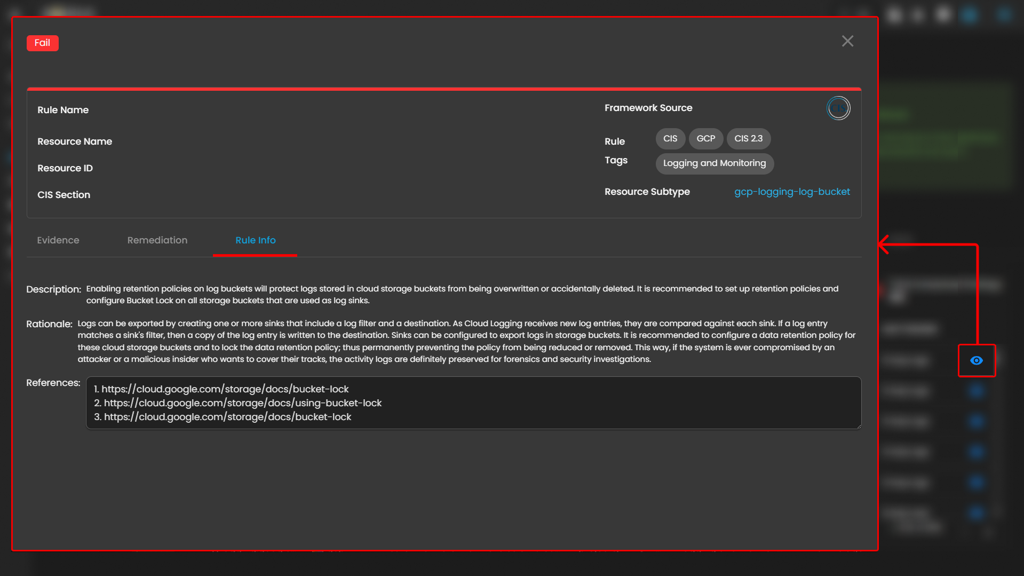
Task: Click the third reference URL line
Action: pyautogui.click(x=227, y=417)
